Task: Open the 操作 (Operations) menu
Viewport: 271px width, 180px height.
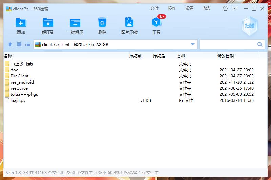Action: pyautogui.click(x=172, y=8)
